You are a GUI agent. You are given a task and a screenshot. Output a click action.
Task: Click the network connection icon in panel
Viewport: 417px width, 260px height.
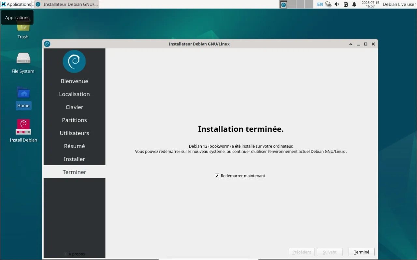328,4
